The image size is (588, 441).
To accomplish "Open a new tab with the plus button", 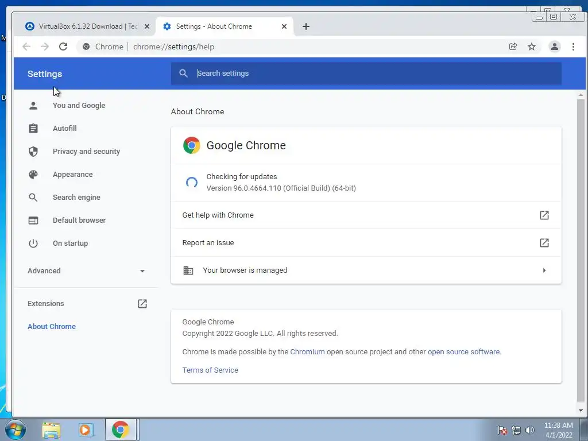I will (x=306, y=26).
